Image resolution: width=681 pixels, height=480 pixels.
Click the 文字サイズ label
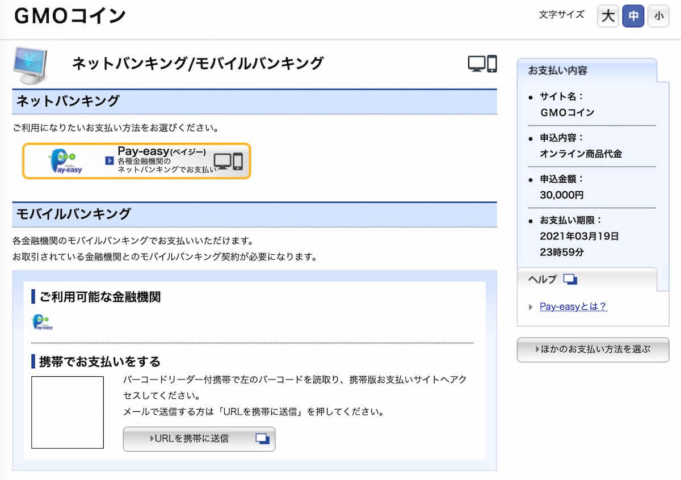pos(561,15)
